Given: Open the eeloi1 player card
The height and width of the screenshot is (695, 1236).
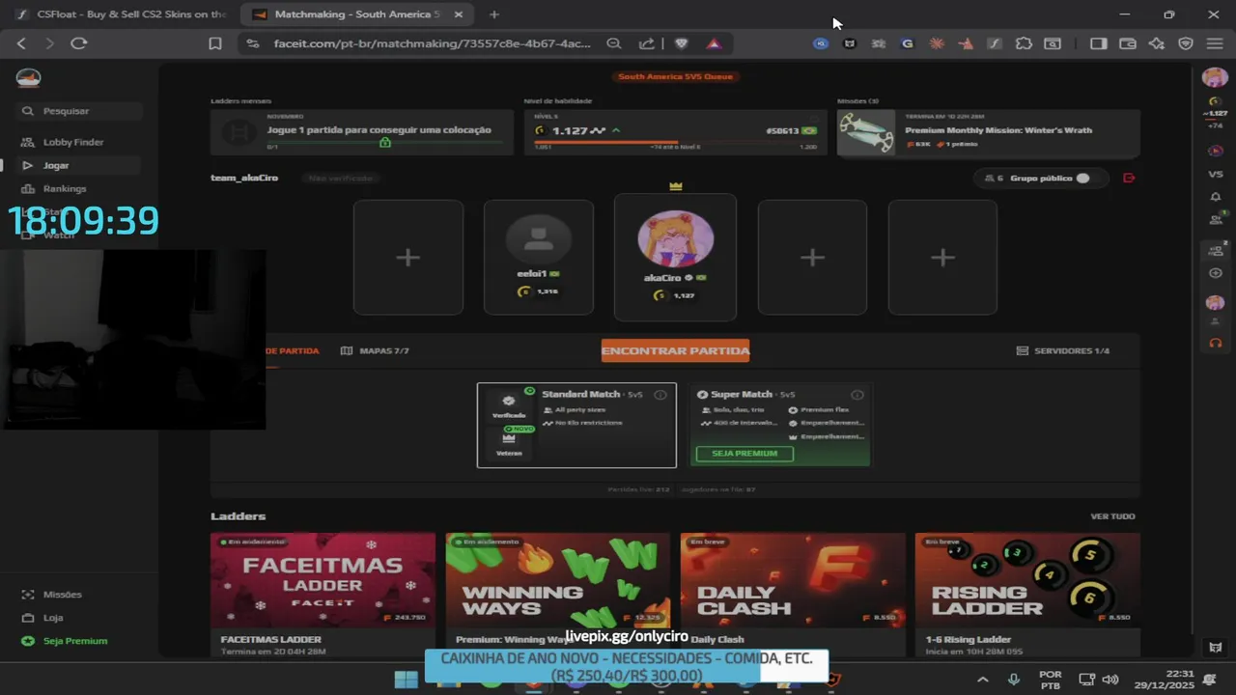Looking at the screenshot, I should (x=538, y=257).
